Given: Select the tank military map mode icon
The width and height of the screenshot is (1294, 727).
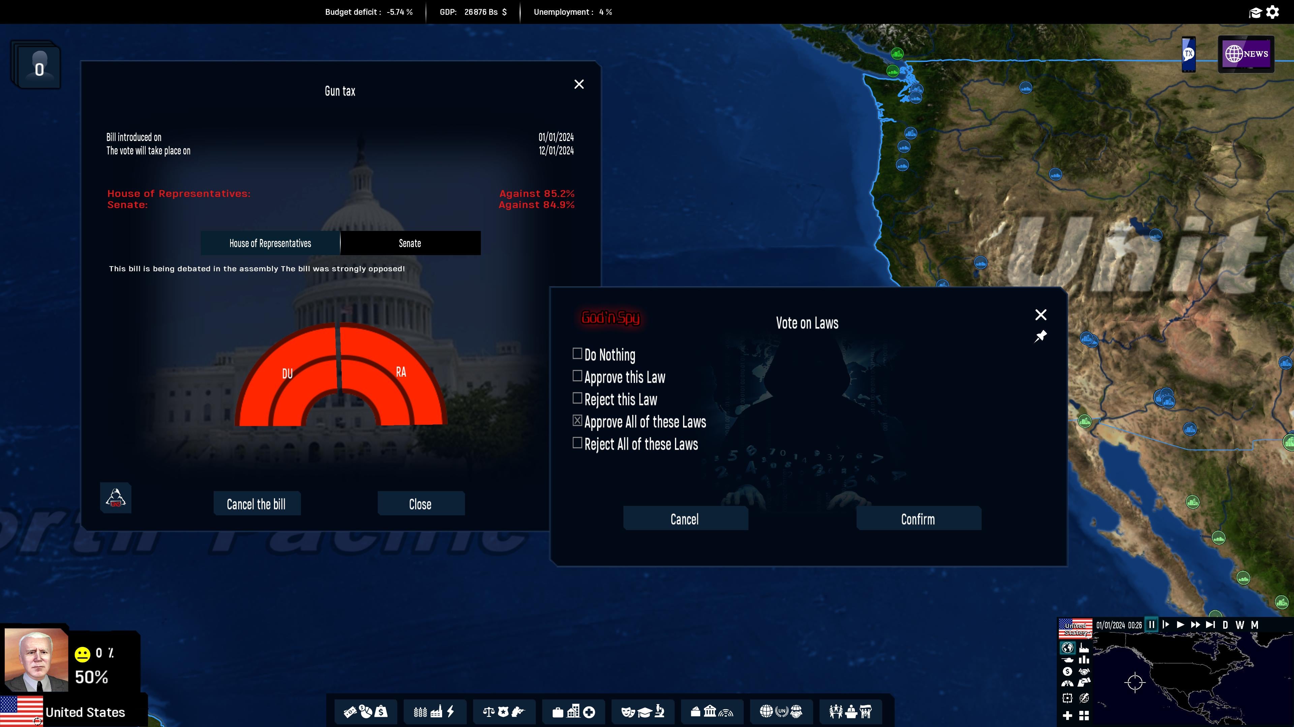Looking at the screenshot, I should tap(1068, 660).
